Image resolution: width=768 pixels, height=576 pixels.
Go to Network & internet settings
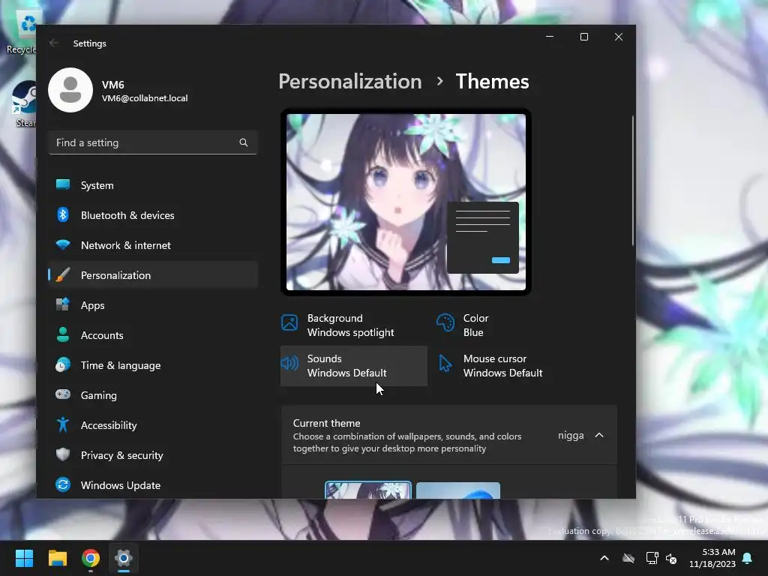(x=153, y=245)
